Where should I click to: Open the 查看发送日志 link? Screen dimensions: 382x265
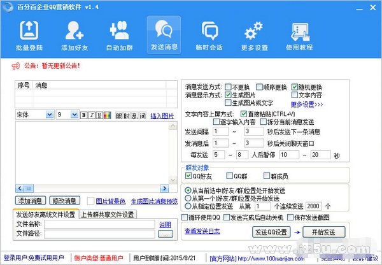(202, 231)
